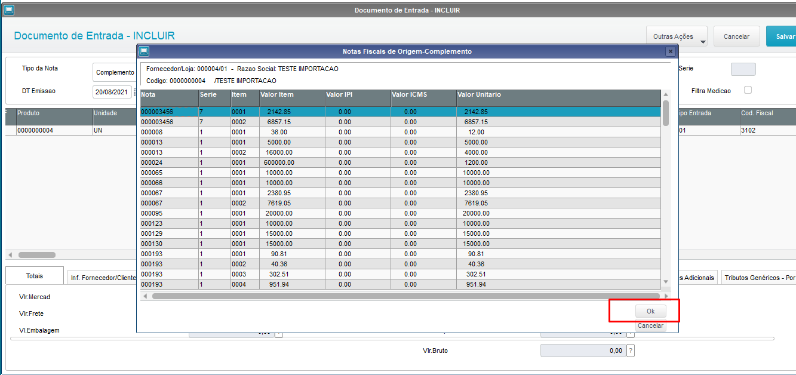Open the Tipo da Nota combo box
Viewport: 796px width, 375px height.
[x=115, y=72]
